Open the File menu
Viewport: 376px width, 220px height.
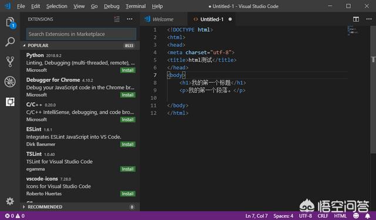tap(21, 6)
